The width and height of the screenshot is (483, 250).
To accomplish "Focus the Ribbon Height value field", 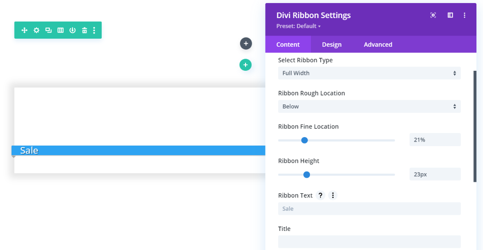I will tap(435, 174).
